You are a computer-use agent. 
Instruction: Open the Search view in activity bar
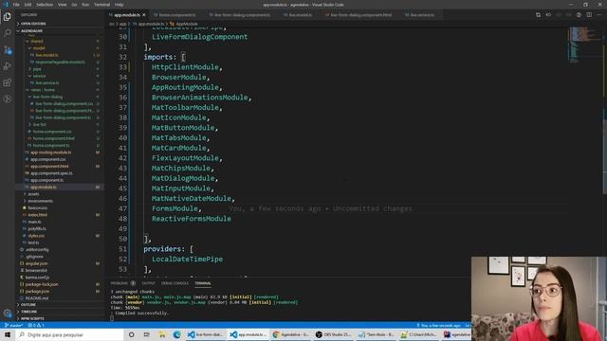tap(7, 33)
